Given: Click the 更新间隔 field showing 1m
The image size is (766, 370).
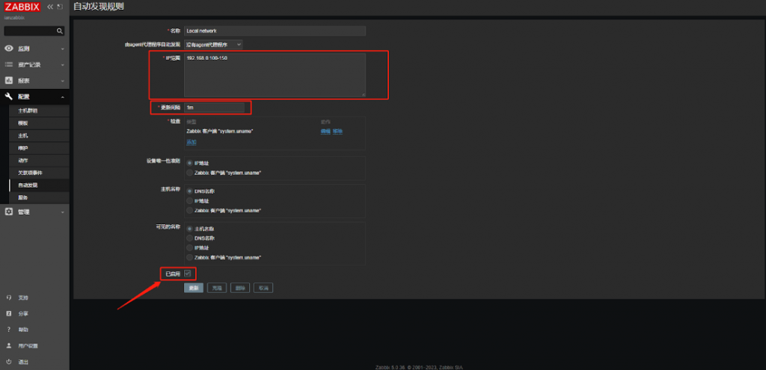Looking at the screenshot, I should pyautogui.click(x=215, y=108).
